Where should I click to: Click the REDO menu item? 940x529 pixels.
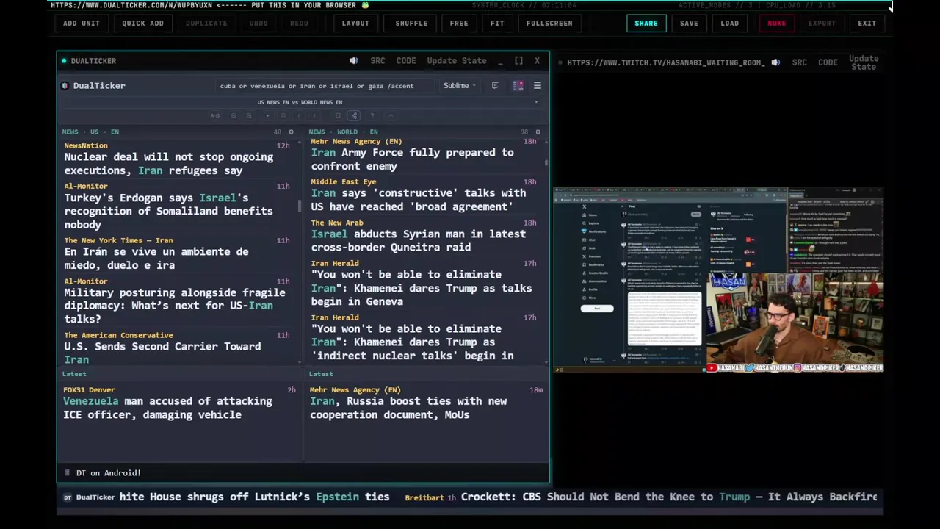tap(299, 23)
